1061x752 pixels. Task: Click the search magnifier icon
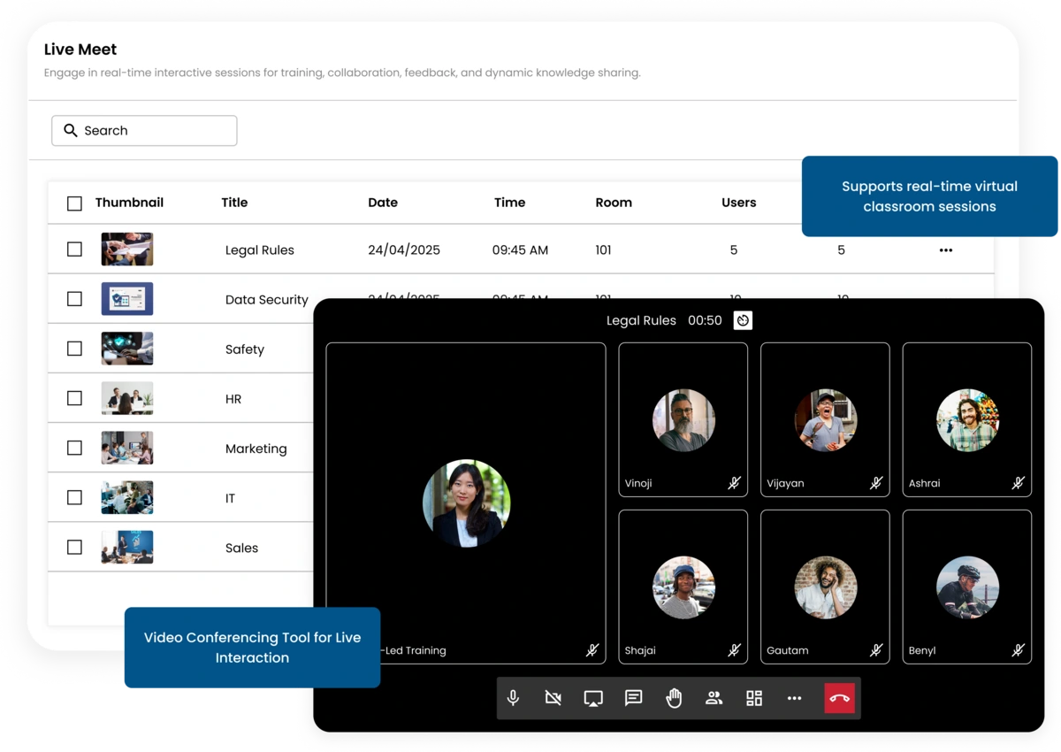coord(71,130)
